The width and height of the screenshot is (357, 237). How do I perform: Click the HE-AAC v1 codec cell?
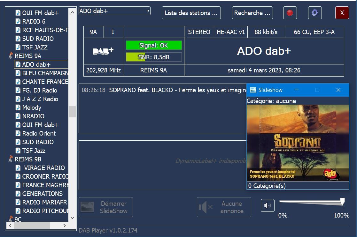pos(231,32)
